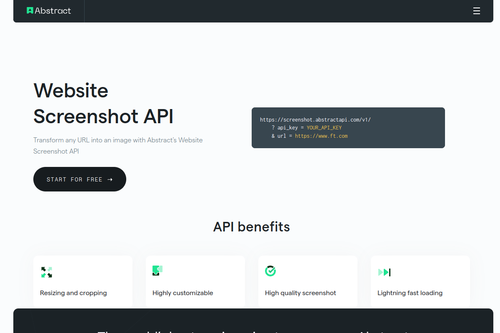The image size is (500, 333).
Task: Open the hamburger menu icon
Action: tap(477, 11)
